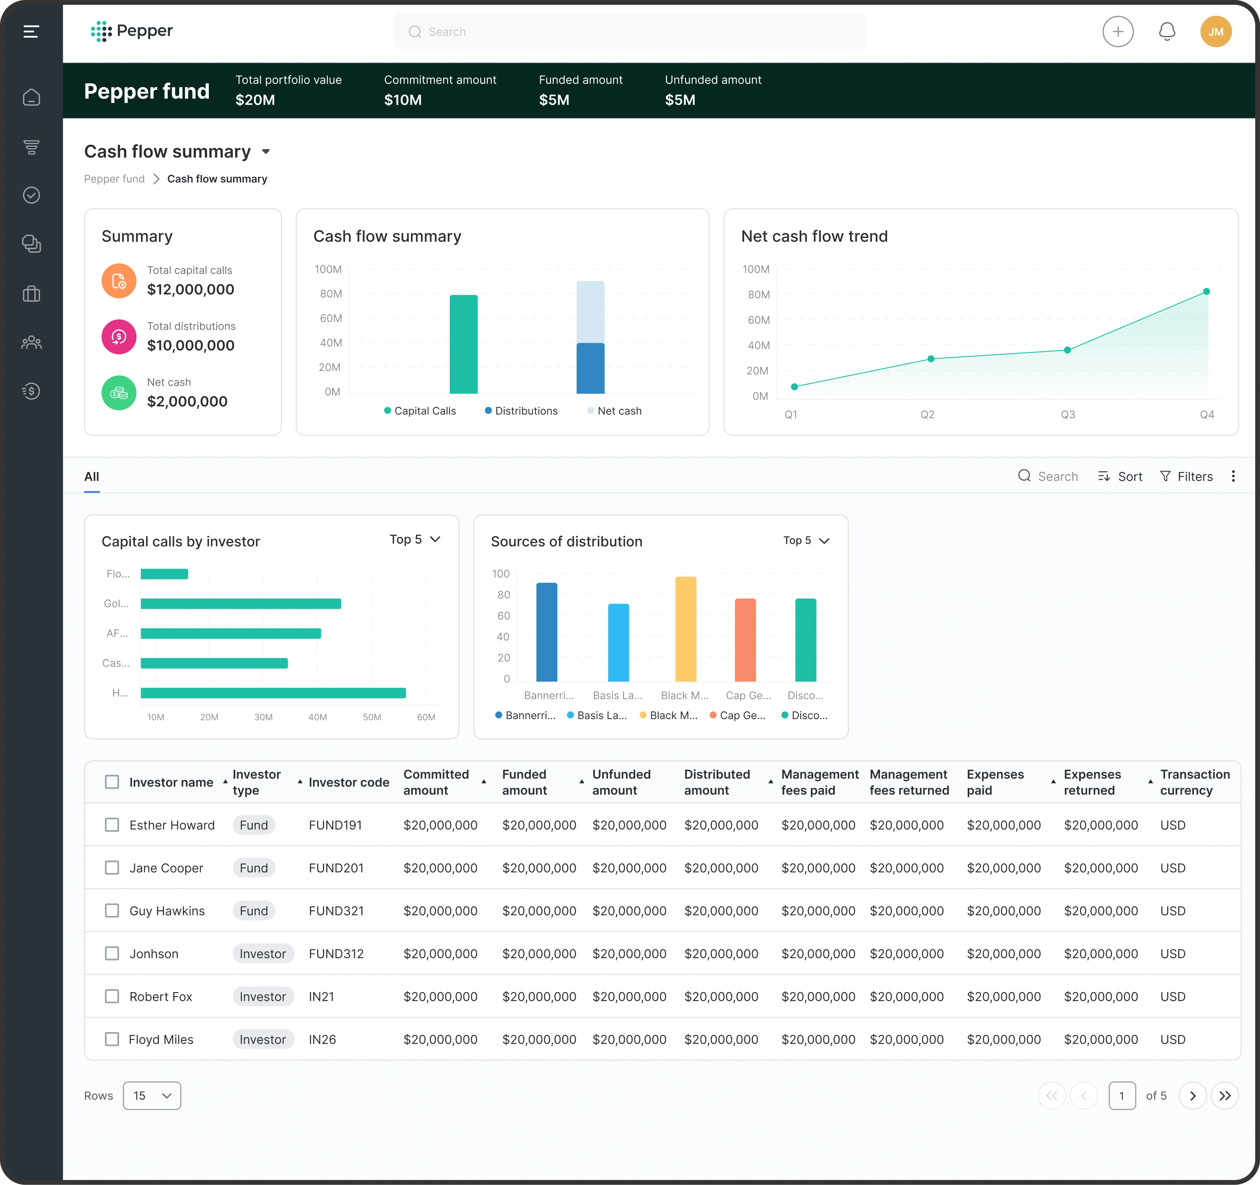This screenshot has height=1185, width=1260.
Task: Open the hamburger menu in sidebar
Action: (31, 32)
